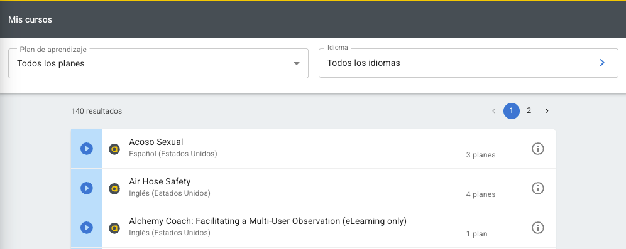Click the previous page arrow
This screenshot has width=626, height=249.
[x=494, y=111]
